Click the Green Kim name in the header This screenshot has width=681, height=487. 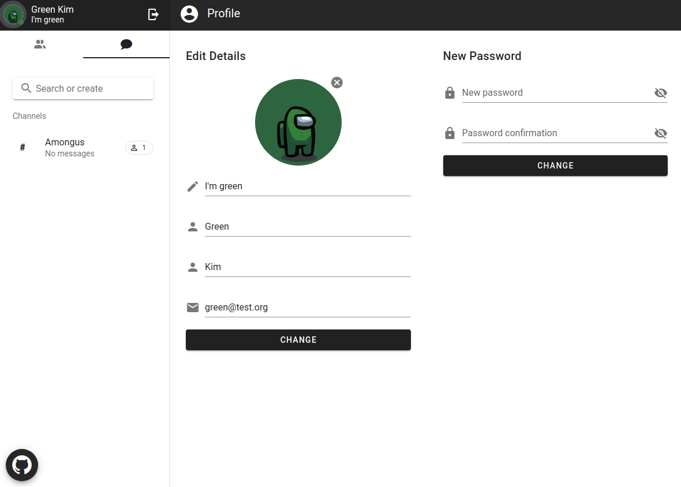[53, 10]
